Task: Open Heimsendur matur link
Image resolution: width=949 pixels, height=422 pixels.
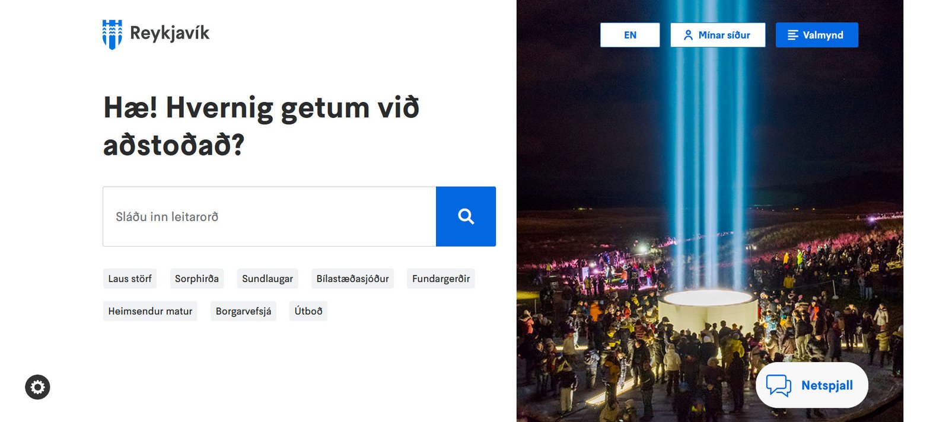Action: [150, 311]
